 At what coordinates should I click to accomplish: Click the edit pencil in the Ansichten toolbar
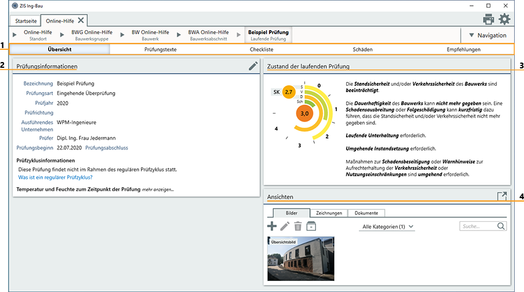click(x=285, y=227)
